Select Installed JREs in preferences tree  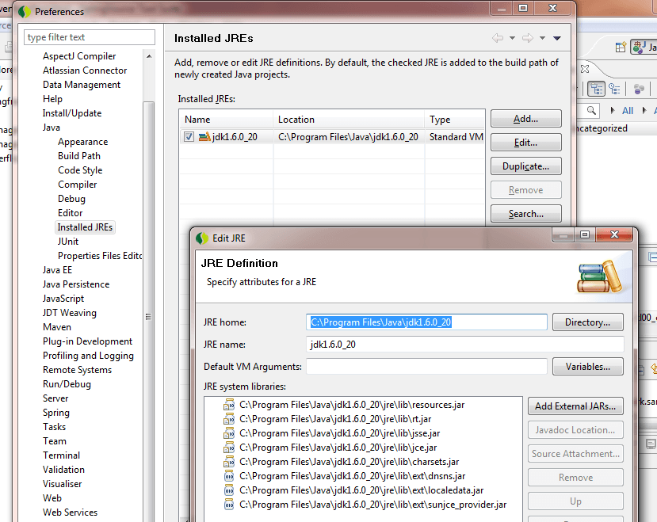85,227
